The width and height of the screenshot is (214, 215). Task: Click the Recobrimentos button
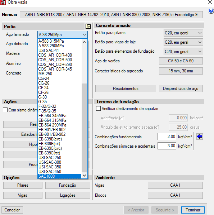(126, 89)
